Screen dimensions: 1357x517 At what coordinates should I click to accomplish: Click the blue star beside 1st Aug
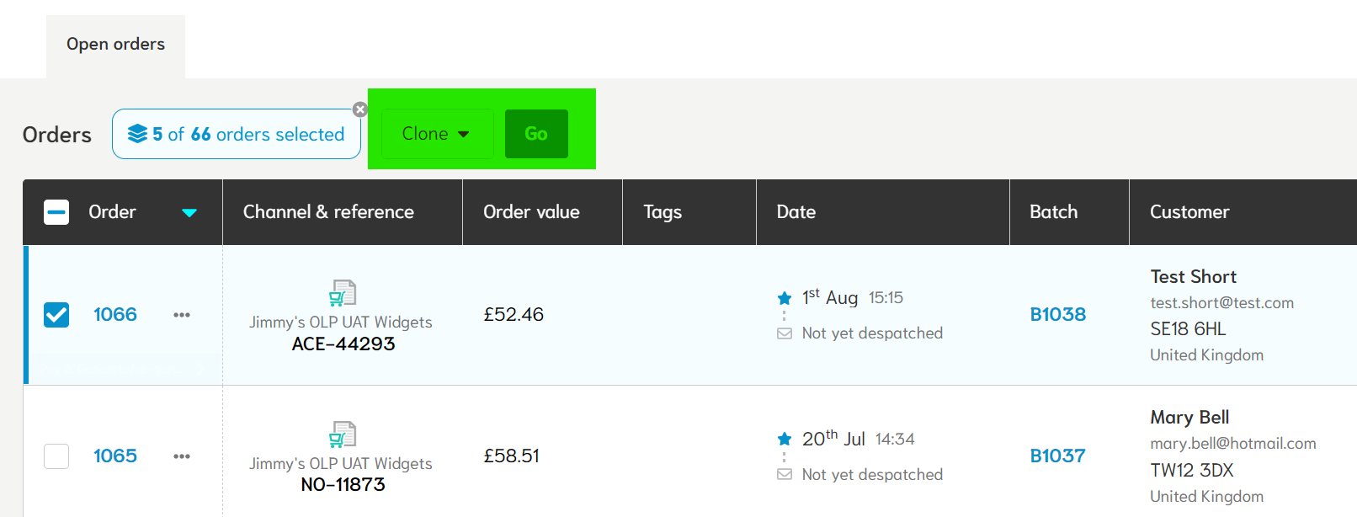pyautogui.click(x=785, y=298)
